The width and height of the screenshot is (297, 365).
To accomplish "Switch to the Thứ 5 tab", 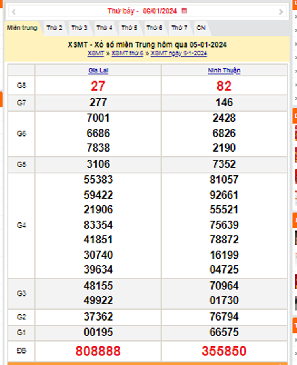I will click(129, 28).
